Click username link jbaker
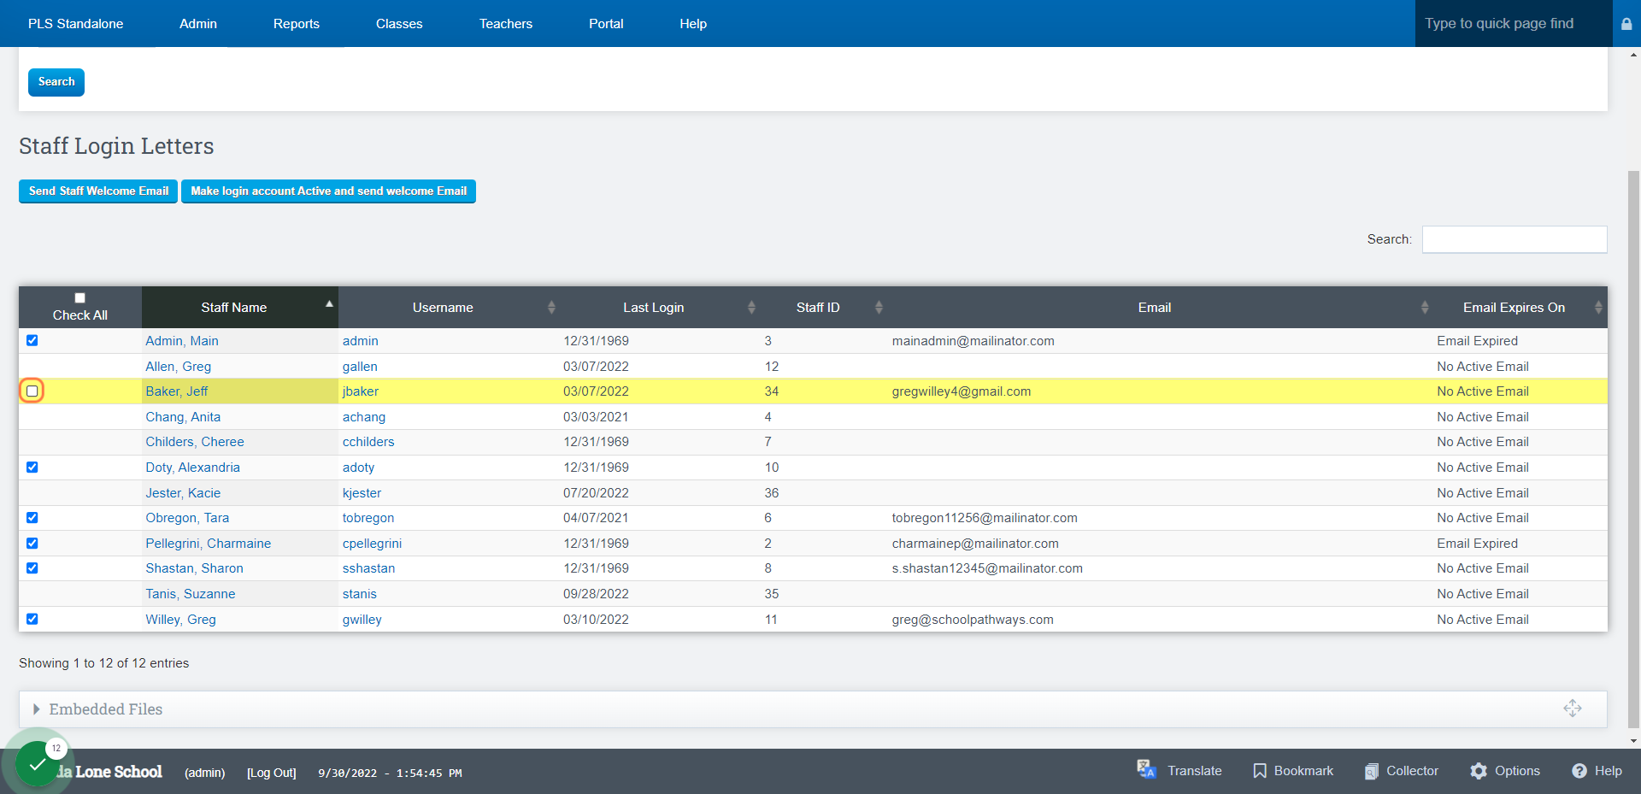 361,391
